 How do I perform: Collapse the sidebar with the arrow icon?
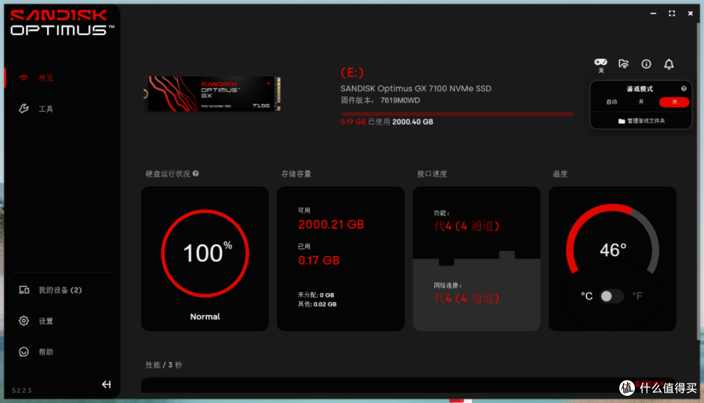(x=106, y=384)
